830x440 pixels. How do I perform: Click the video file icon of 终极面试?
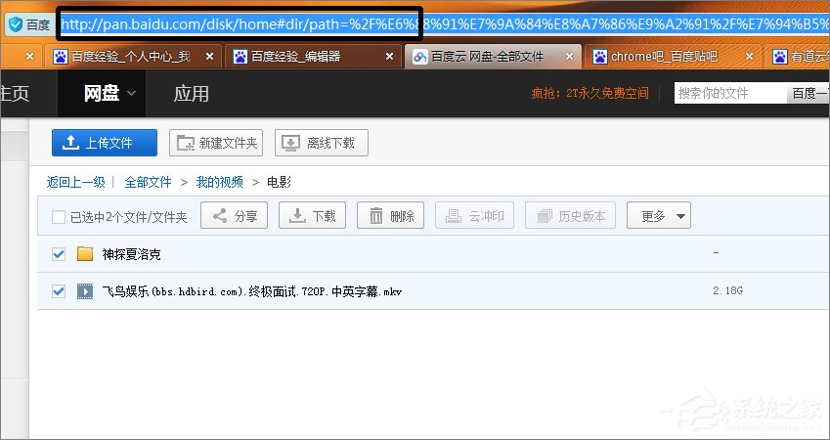click(85, 291)
